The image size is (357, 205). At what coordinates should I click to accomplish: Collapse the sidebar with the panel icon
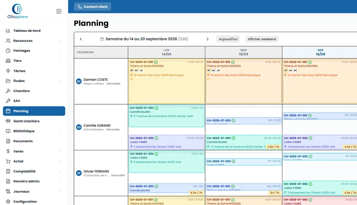[59, 11]
